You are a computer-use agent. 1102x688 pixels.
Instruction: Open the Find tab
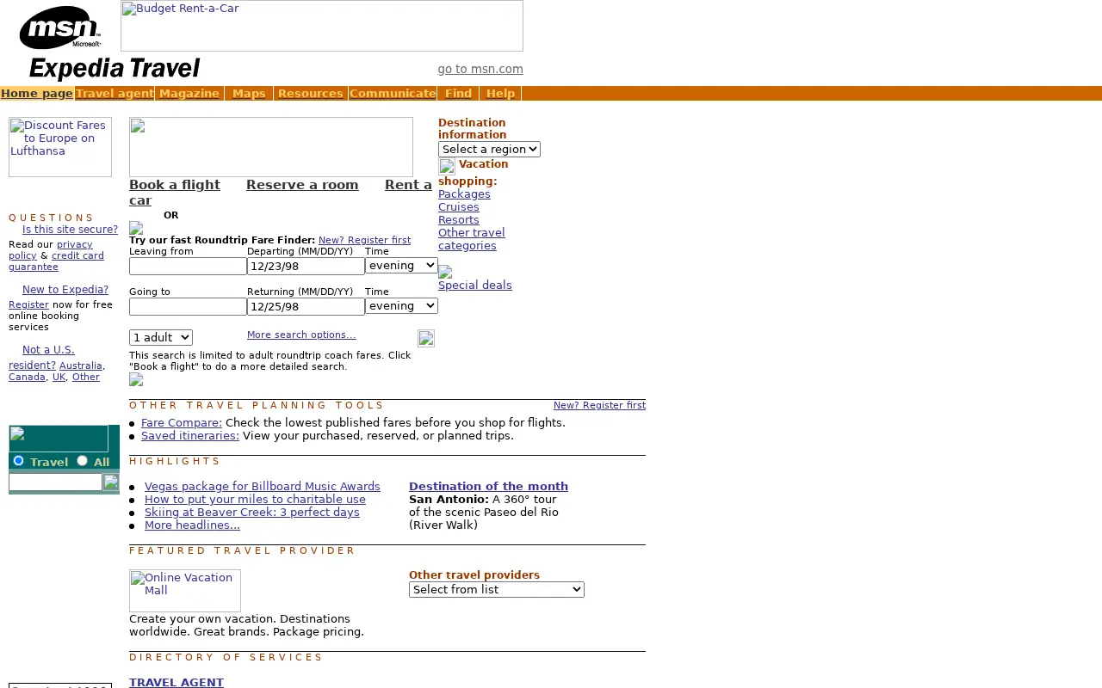[458, 94]
